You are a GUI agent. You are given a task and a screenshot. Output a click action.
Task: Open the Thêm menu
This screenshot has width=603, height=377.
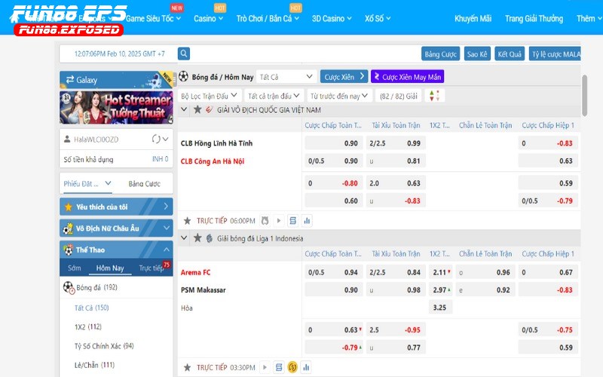click(589, 18)
